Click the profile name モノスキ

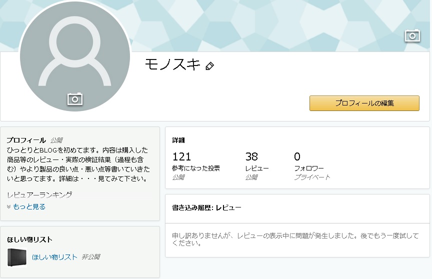[x=172, y=65]
